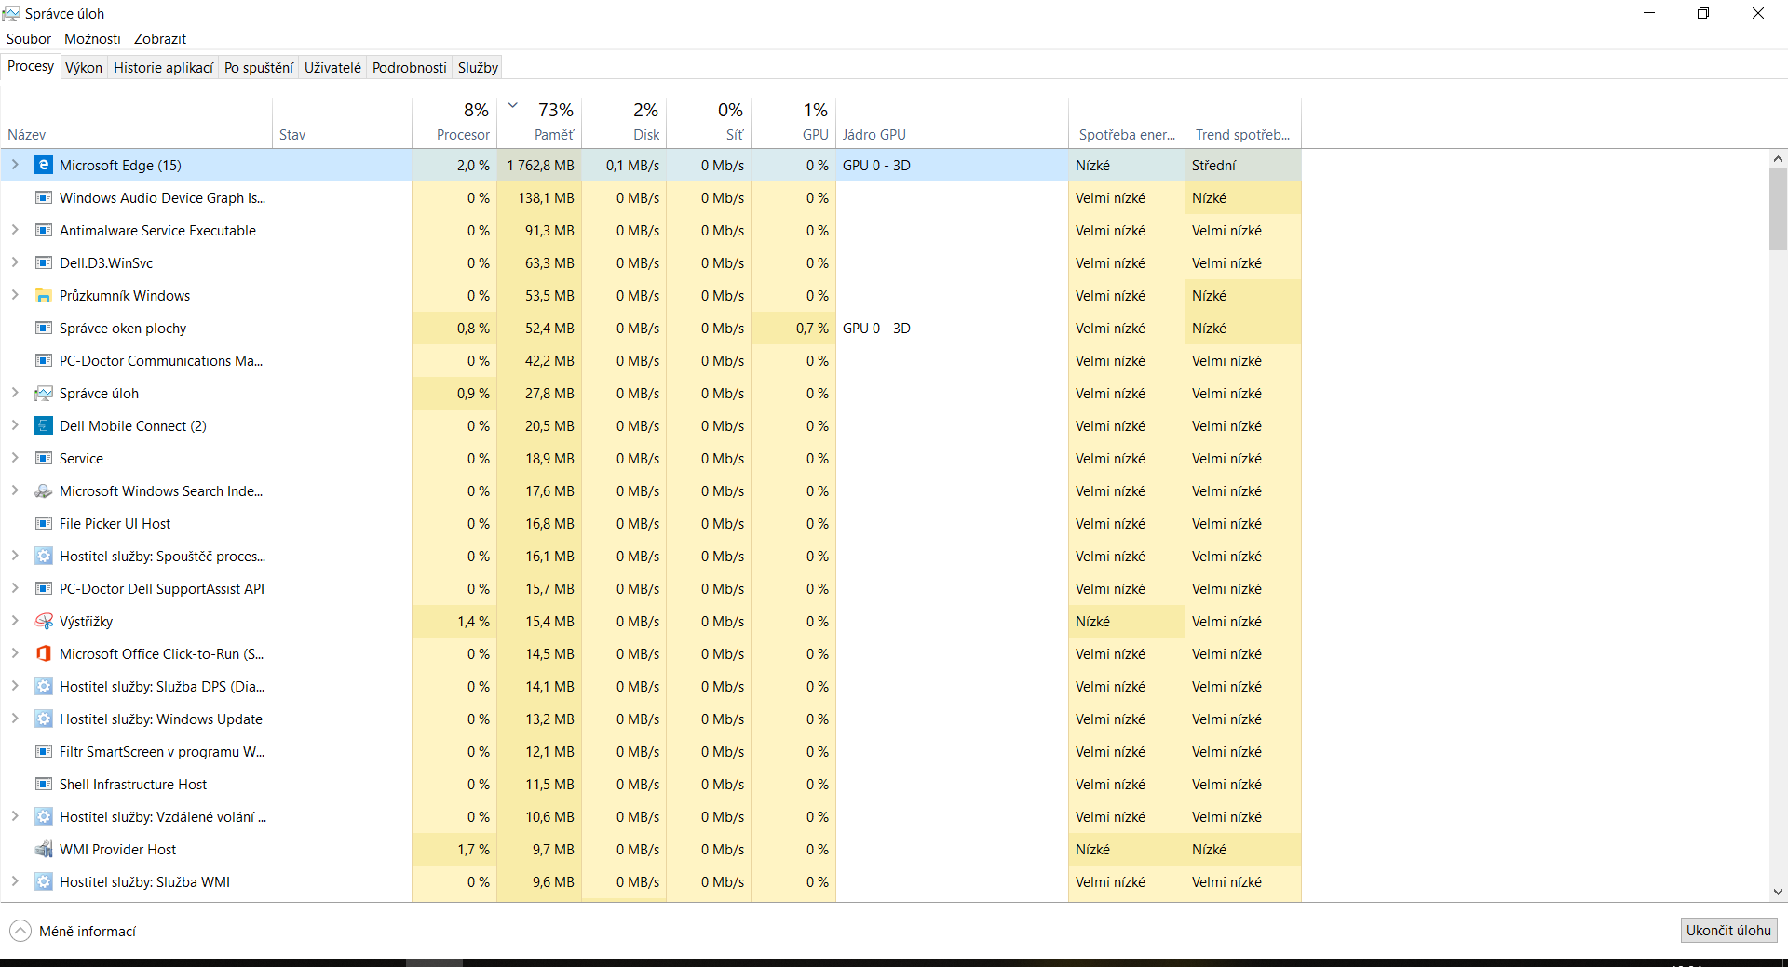Click the Service process icon

pyautogui.click(x=43, y=459)
